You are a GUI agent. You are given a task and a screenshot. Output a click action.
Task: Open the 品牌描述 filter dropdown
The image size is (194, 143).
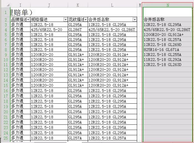(28, 19)
